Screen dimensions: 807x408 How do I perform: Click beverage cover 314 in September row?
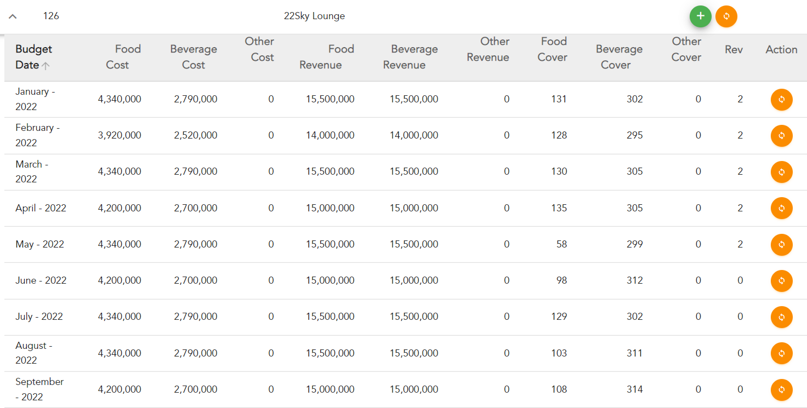(634, 389)
